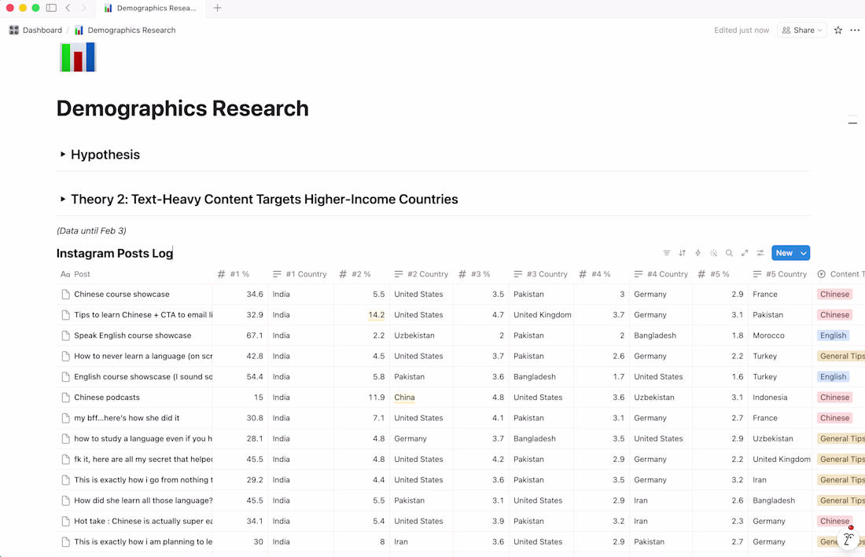Screen dimensions: 865x557
Task: Click the Content column header
Action: coord(841,274)
